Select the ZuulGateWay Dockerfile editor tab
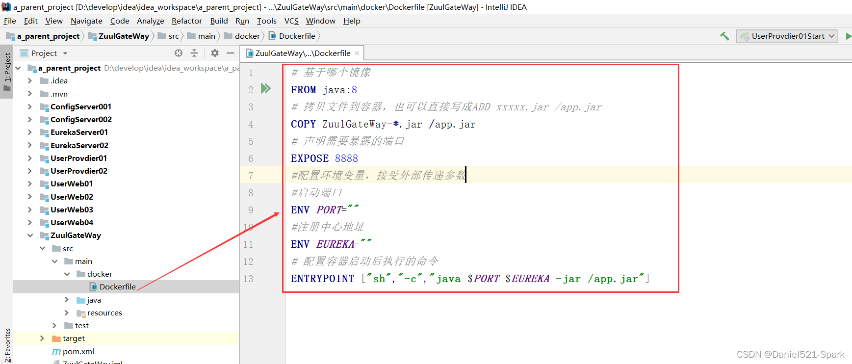 303,53
